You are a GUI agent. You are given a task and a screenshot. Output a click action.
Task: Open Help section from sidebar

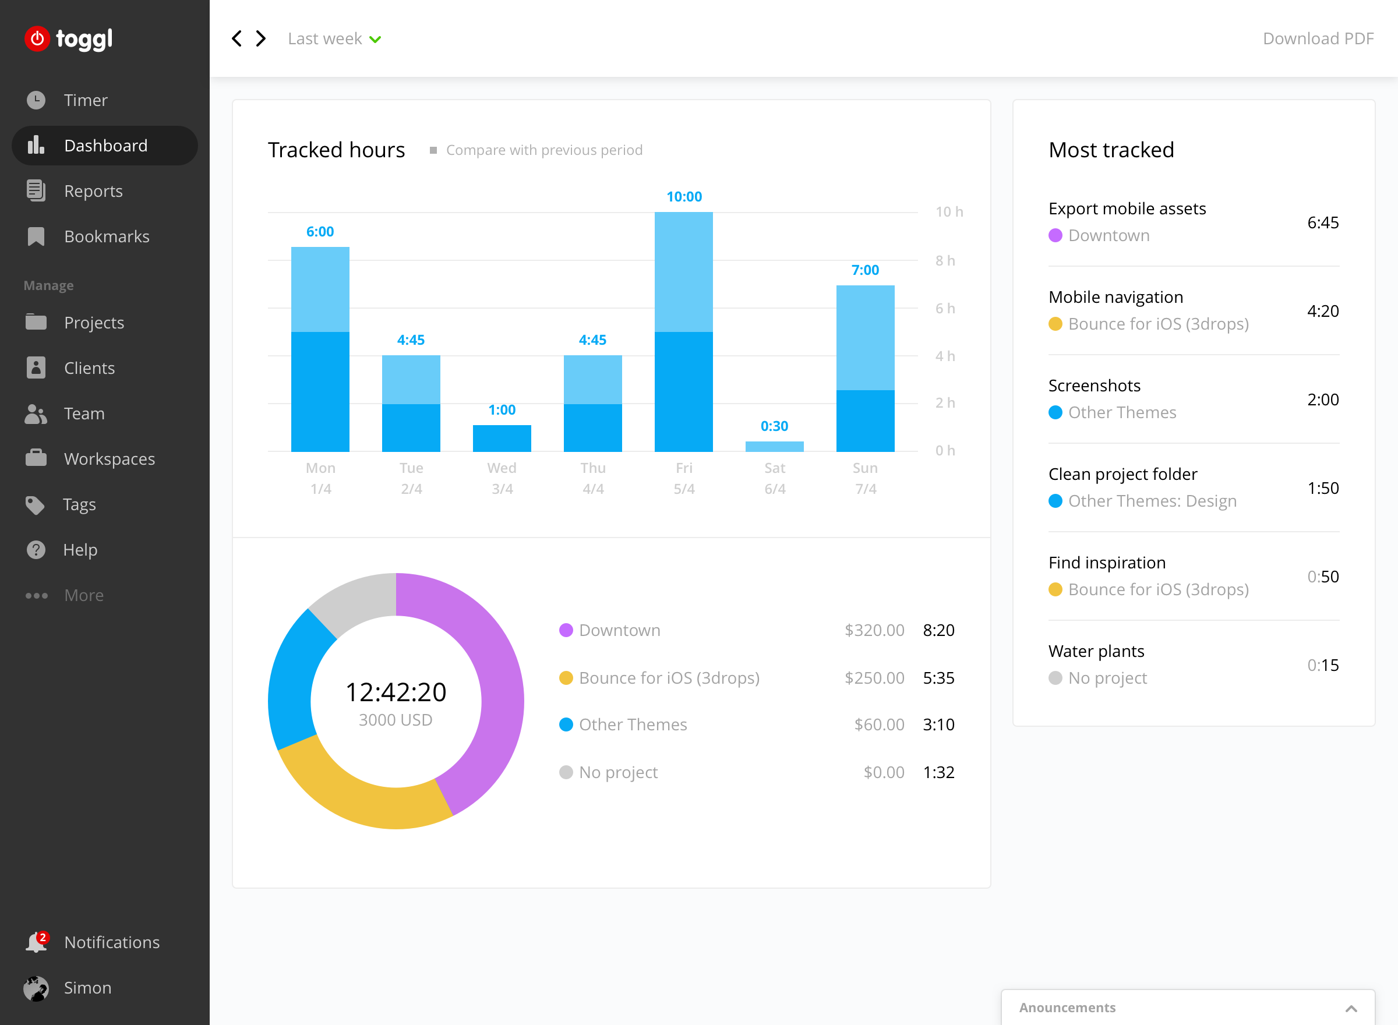[79, 550]
